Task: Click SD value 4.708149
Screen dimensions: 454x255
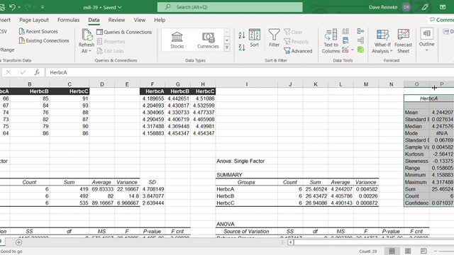Action: click(153, 189)
